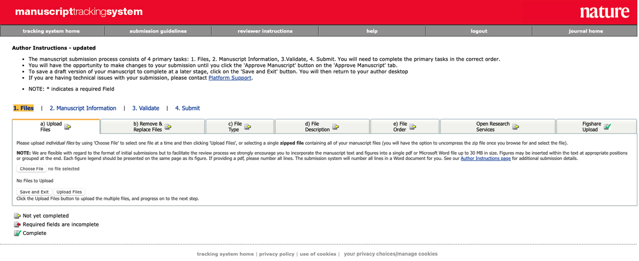Image resolution: width=639 pixels, height=261 pixels.
Task: Click the status icon on File Type tab
Action: [248, 127]
